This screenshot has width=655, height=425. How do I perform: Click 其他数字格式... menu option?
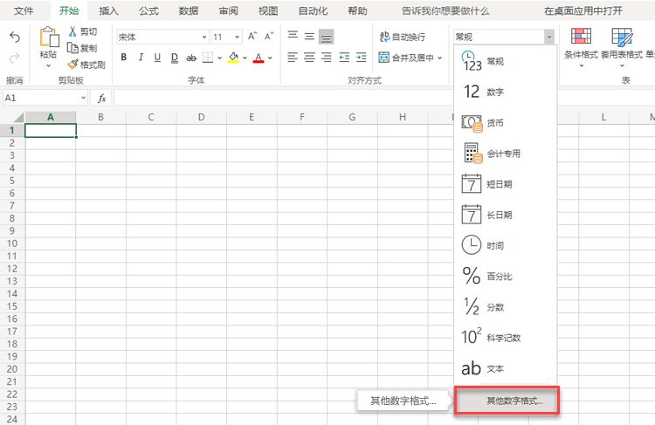coord(507,401)
